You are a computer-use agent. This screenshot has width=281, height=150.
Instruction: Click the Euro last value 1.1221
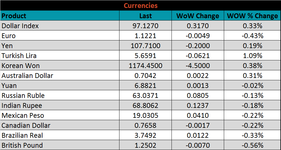[x=145, y=36]
